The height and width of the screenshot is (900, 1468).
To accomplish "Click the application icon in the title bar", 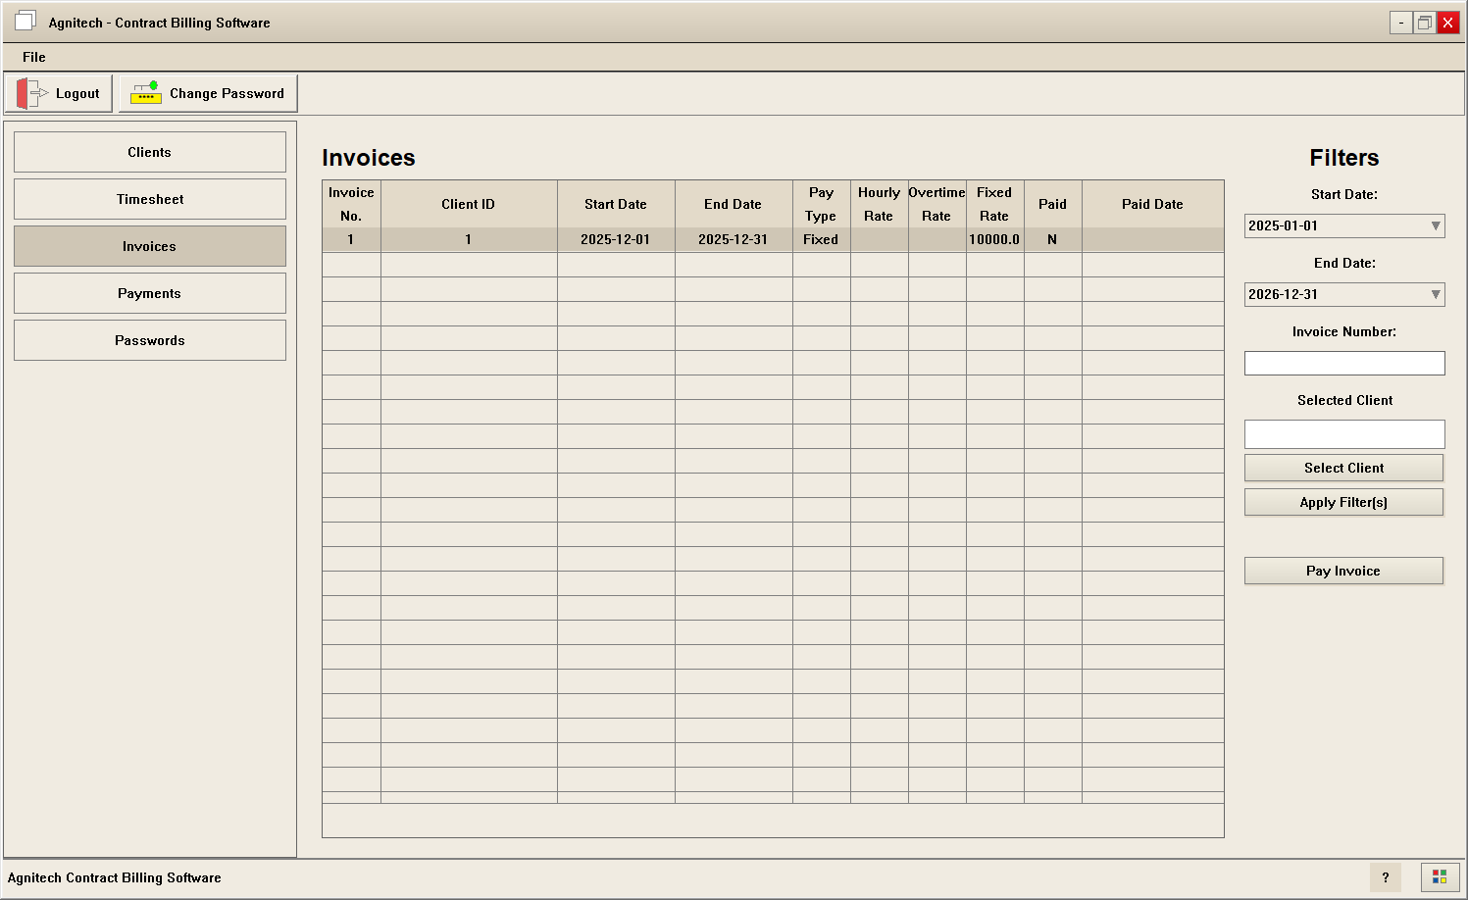I will 25,21.
